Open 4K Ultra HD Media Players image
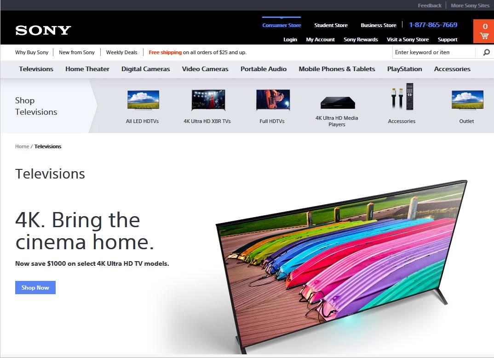Viewport: 494px width, 358px height. [338, 103]
